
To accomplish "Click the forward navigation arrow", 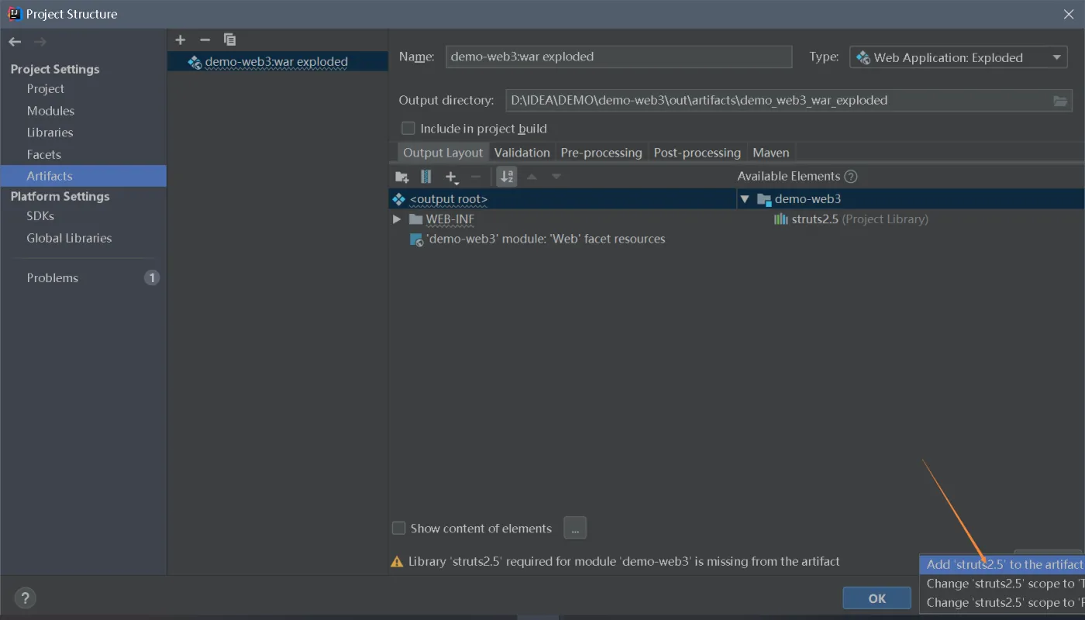I will pos(40,42).
